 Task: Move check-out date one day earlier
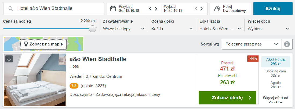196,9
